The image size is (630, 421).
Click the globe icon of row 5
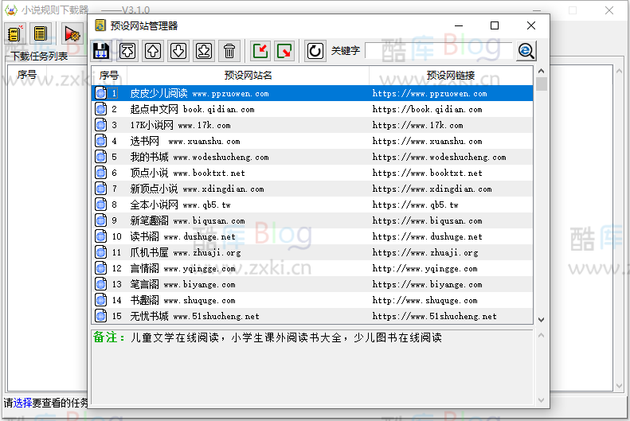(101, 157)
